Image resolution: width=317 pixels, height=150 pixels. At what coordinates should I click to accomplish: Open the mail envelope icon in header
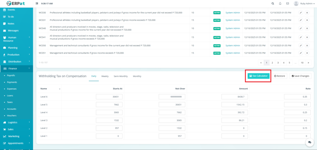click(288, 3)
